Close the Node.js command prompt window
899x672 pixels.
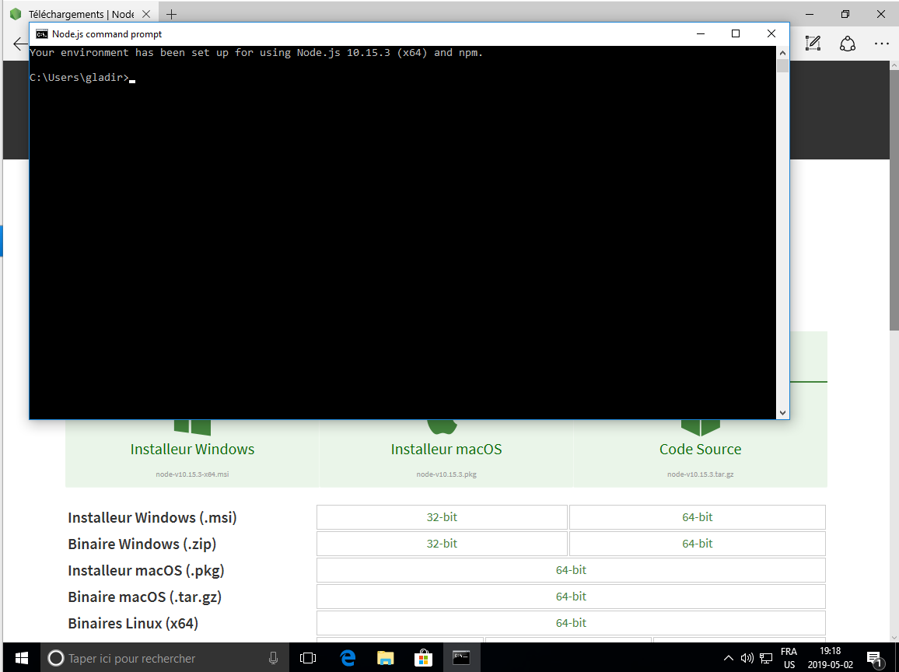[x=771, y=33]
